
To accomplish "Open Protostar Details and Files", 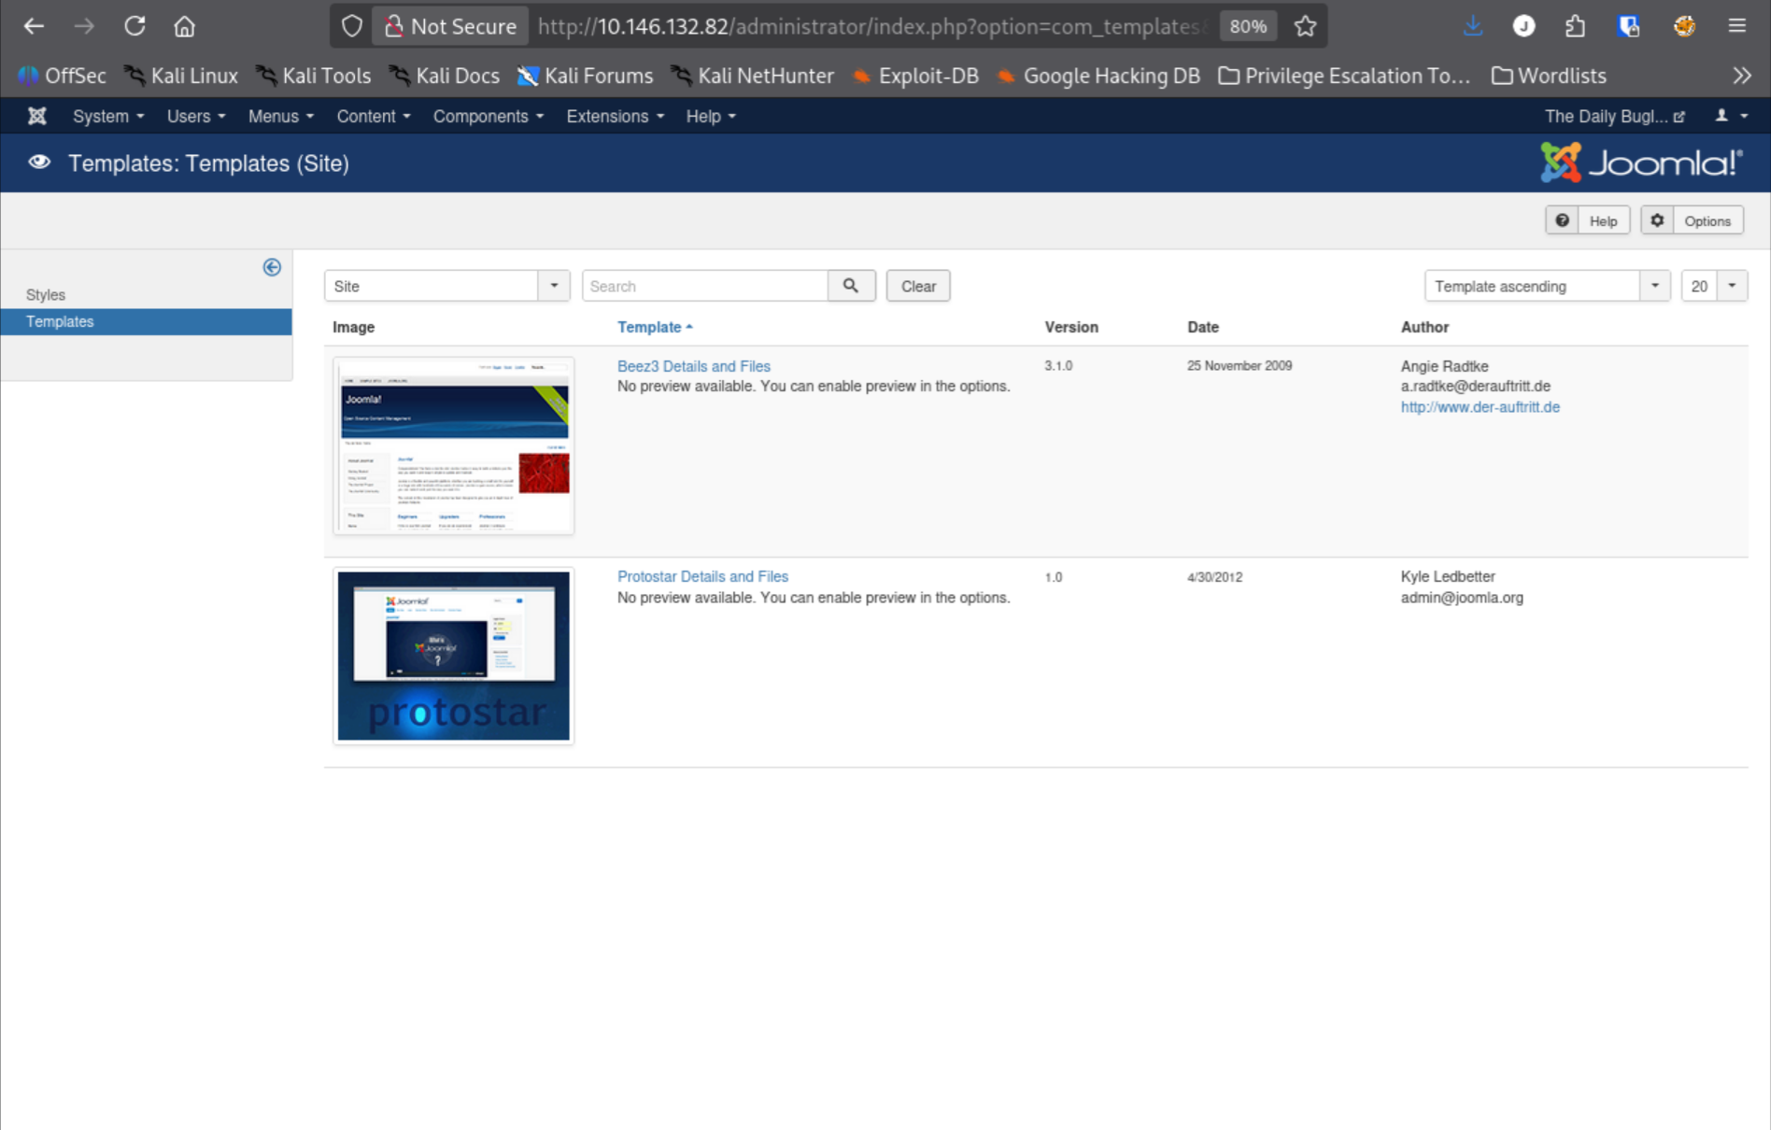I will (702, 576).
